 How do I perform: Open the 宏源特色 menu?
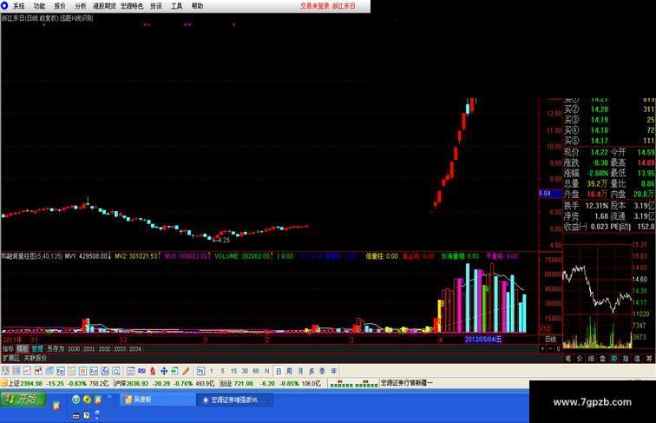pyautogui.click(x=132, y=6)
